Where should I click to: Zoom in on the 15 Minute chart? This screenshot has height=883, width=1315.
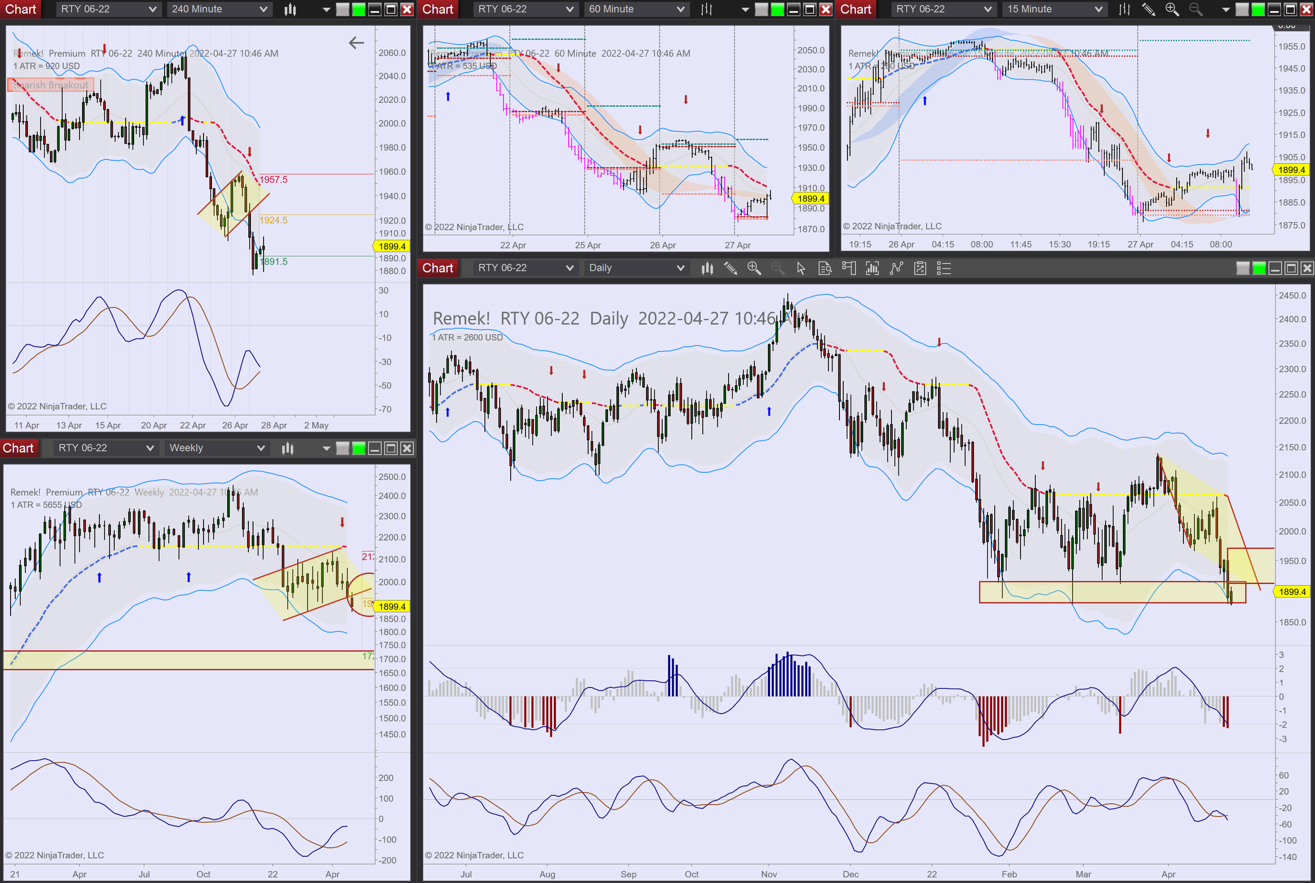pos(1172,9)
